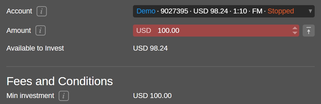Click the Amount info icon
Viewport: 321px width, 104px height.
click(x=40, y=31)
